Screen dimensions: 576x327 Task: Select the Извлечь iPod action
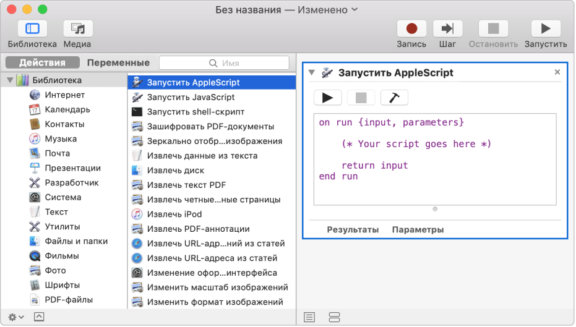pos(212,214)
